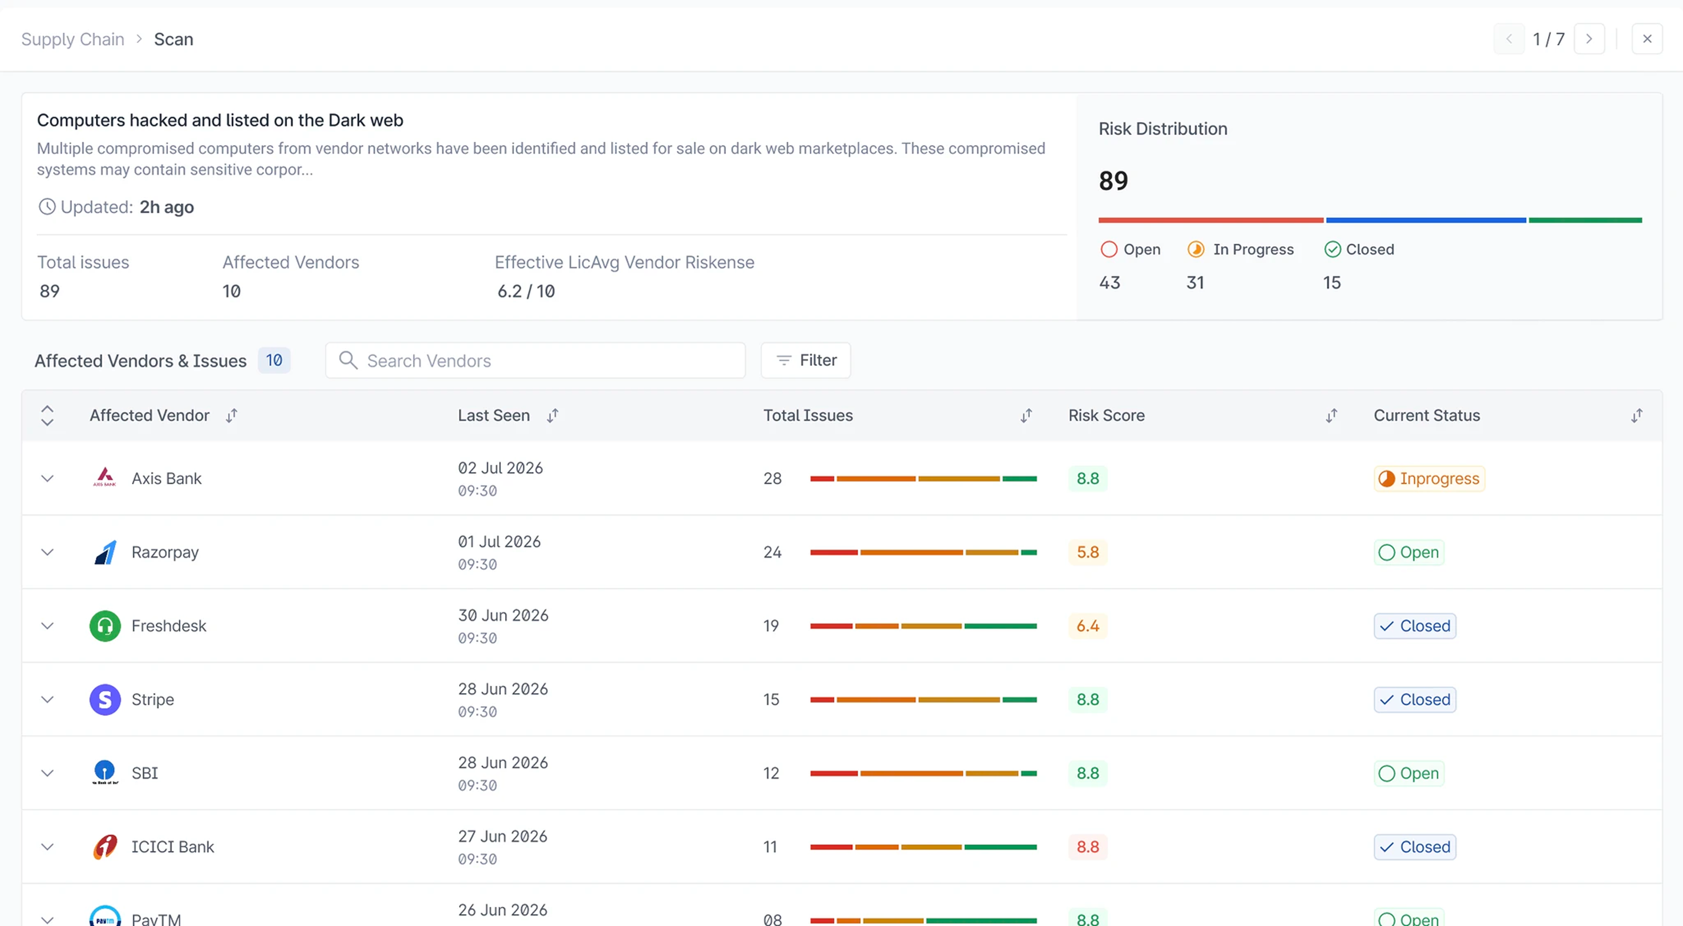Click the Affected Vendors count badge 10
Image resolution: width=1683 pixels, height=926 pixels.
coord(274,360)
